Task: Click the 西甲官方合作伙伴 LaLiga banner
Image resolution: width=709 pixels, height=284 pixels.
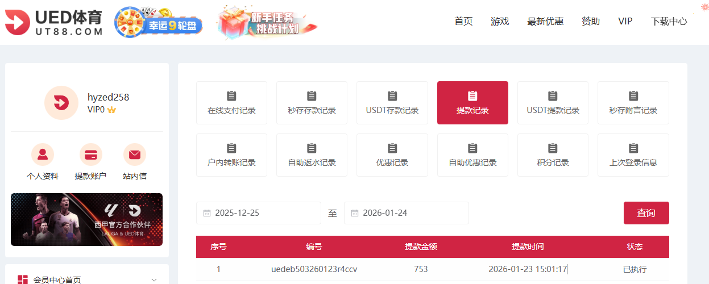Action: [x=86, y=219]
